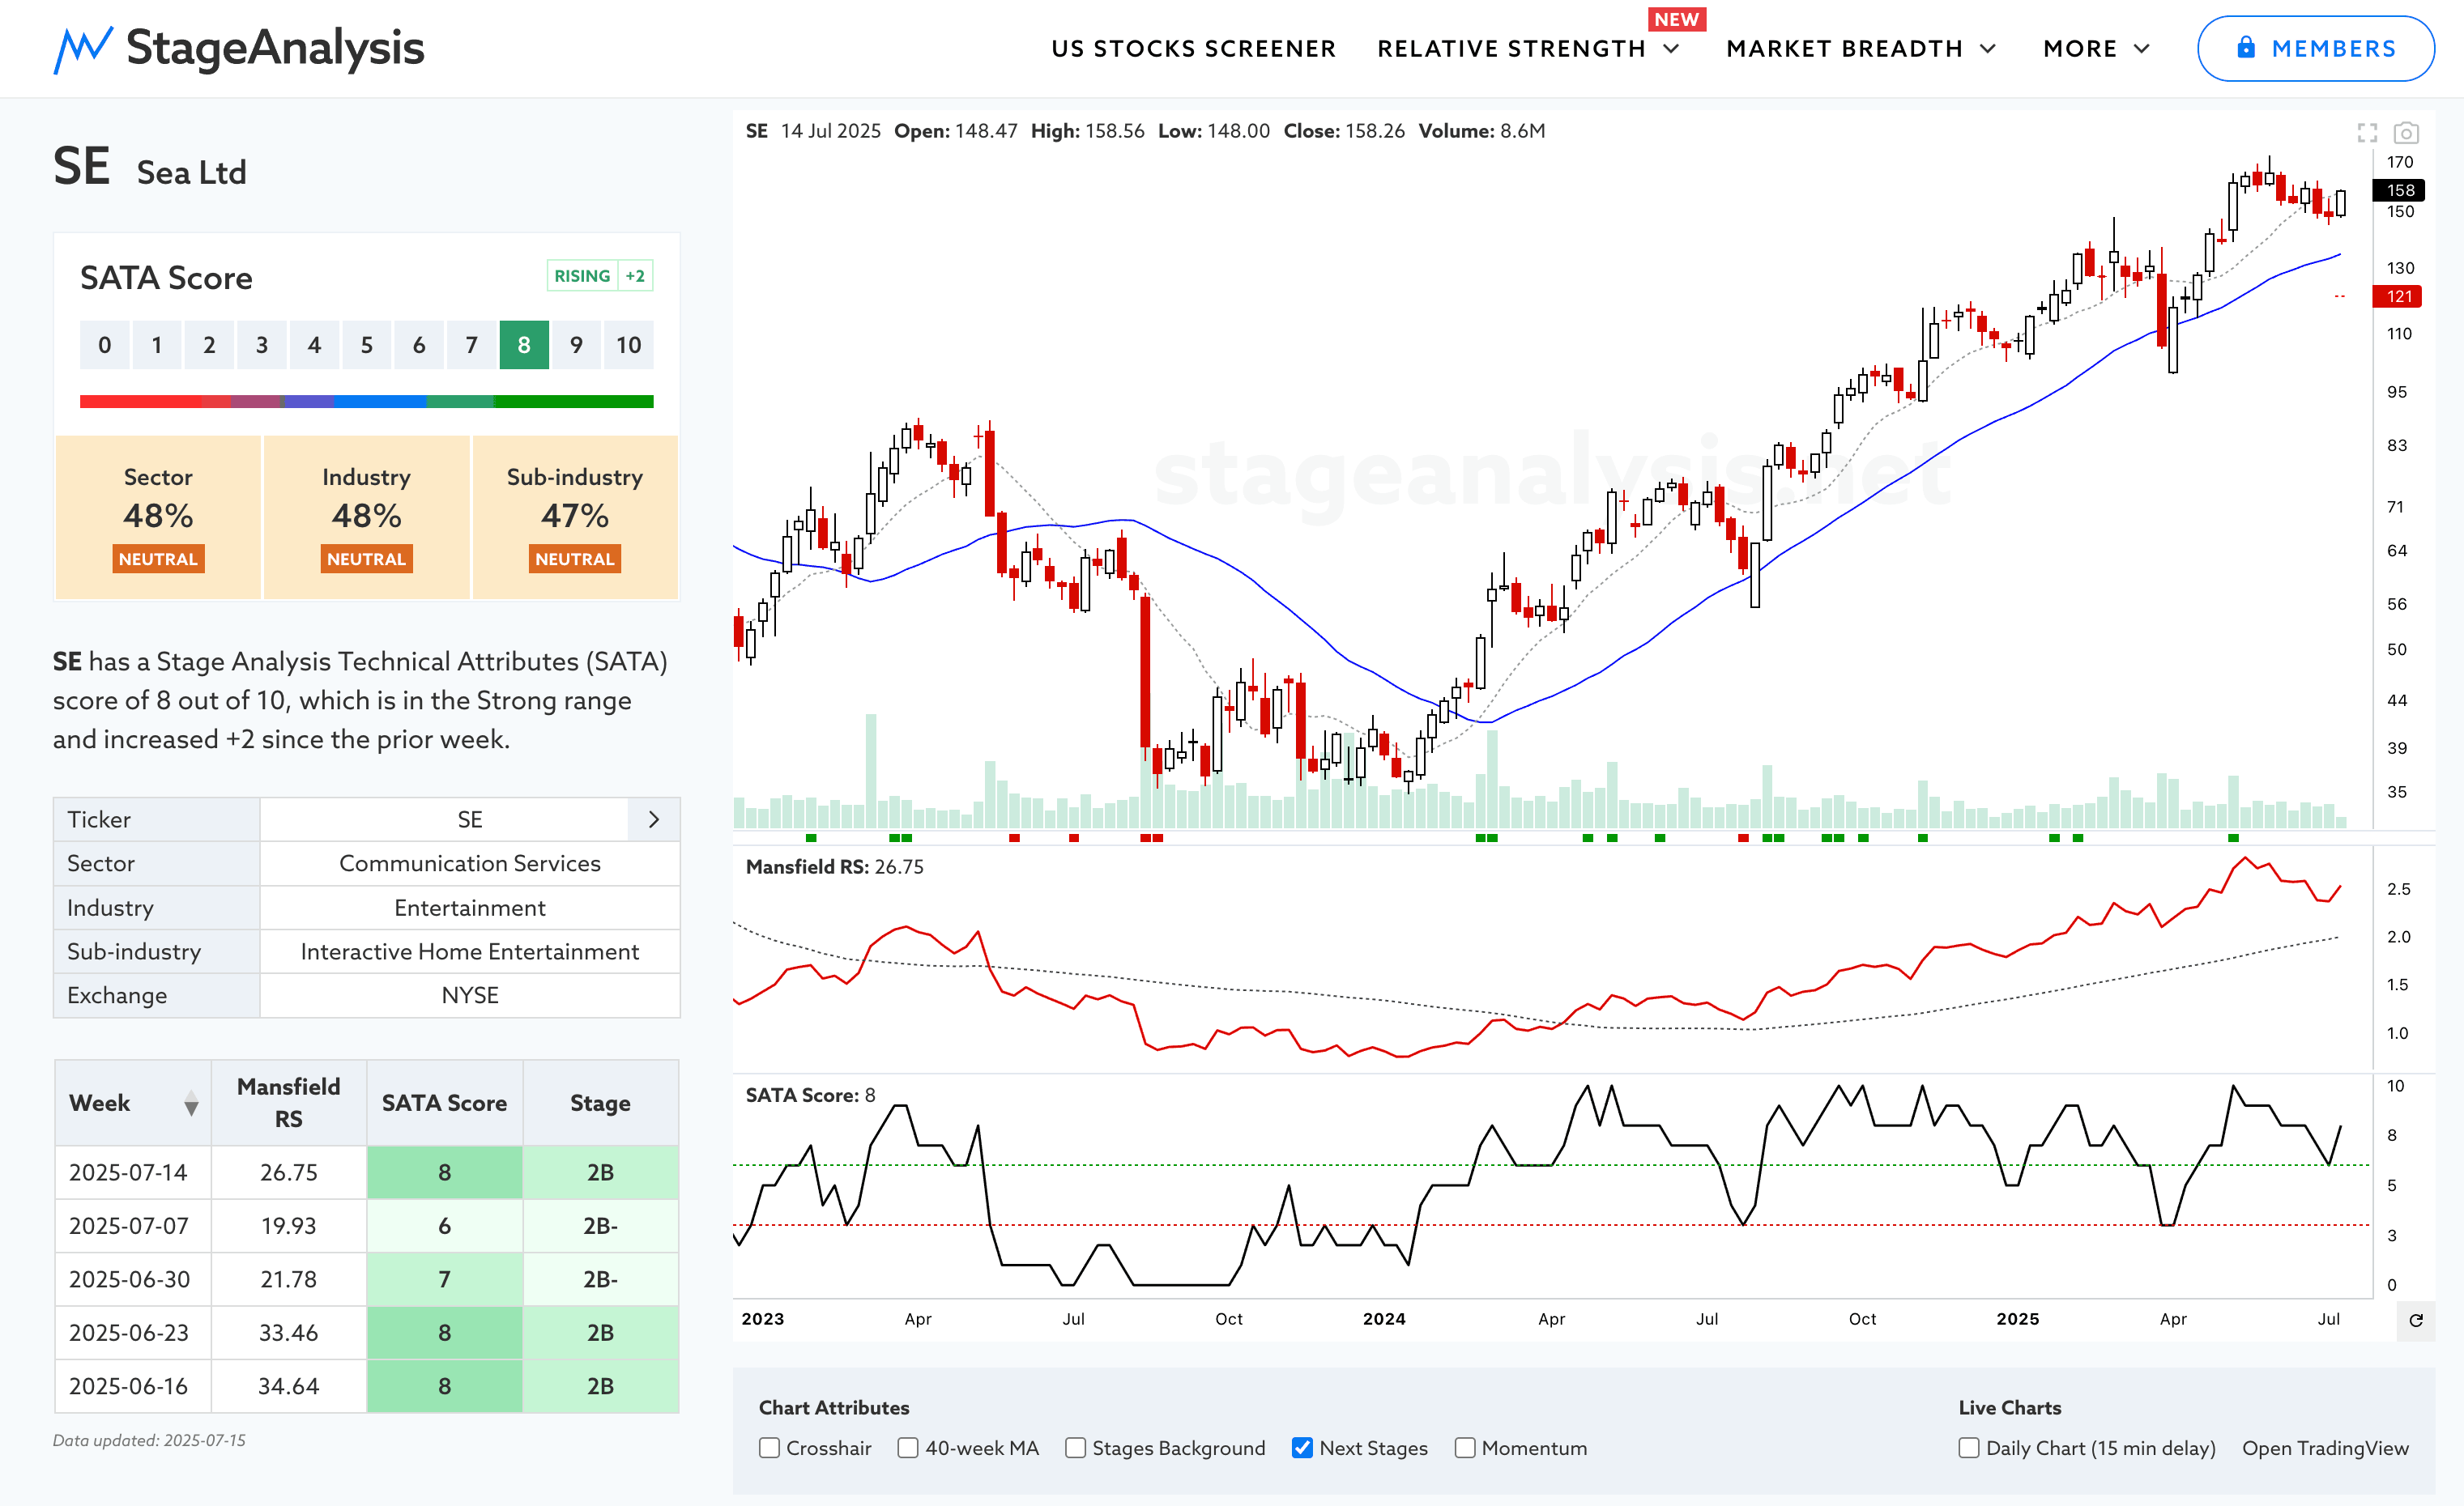Expand the Market Breadth dropdown
Screen dimensions: 2464x1506
tap(1861, 49)
